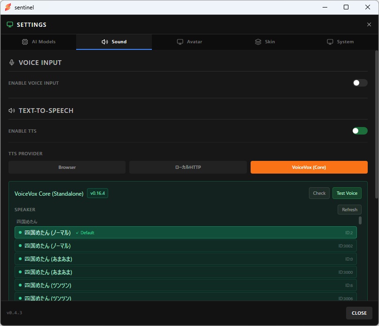This screenshot has width=379, height=326.
Task: Click the layers icon on Skin tab
Action: click(x=258, y=42)
